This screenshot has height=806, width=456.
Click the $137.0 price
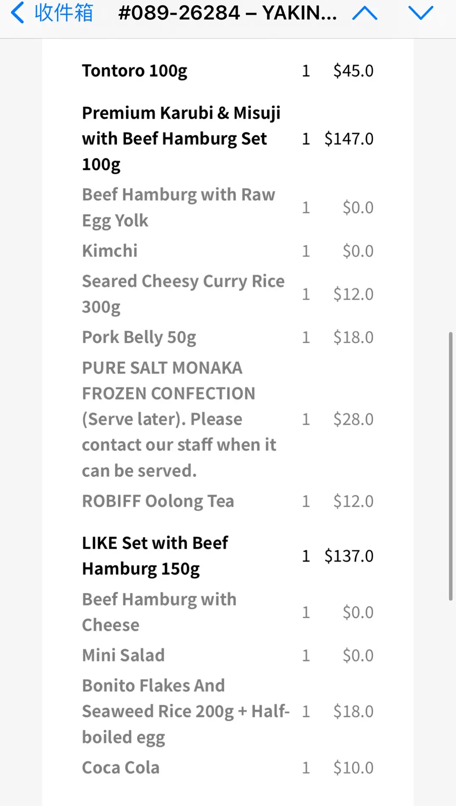[x=349, y=556]
